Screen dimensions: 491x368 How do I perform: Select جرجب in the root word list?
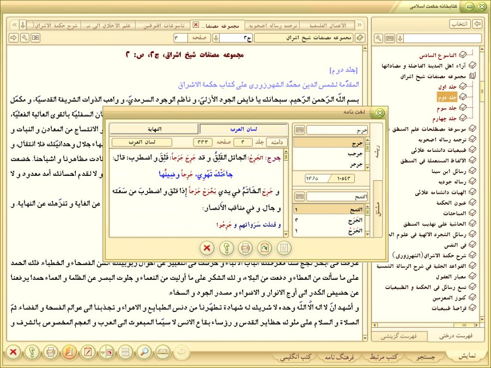329,154
